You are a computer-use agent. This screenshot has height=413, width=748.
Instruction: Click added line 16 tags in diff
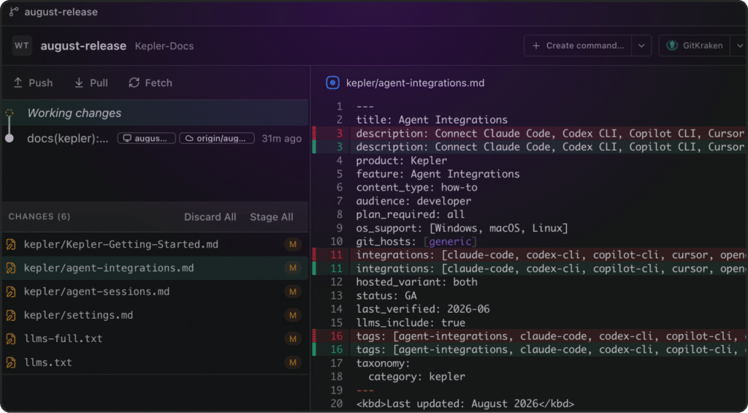click(530, 349)
